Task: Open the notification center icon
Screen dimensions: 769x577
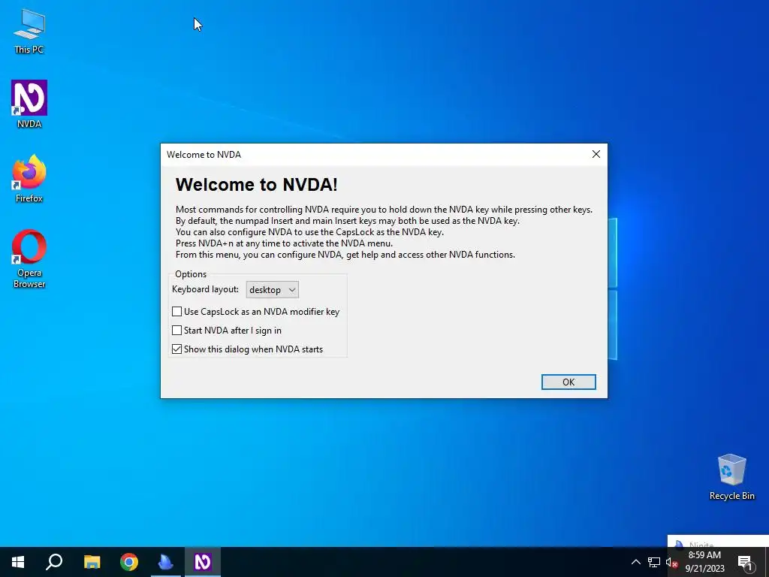Action: click(x=746, y=562)
